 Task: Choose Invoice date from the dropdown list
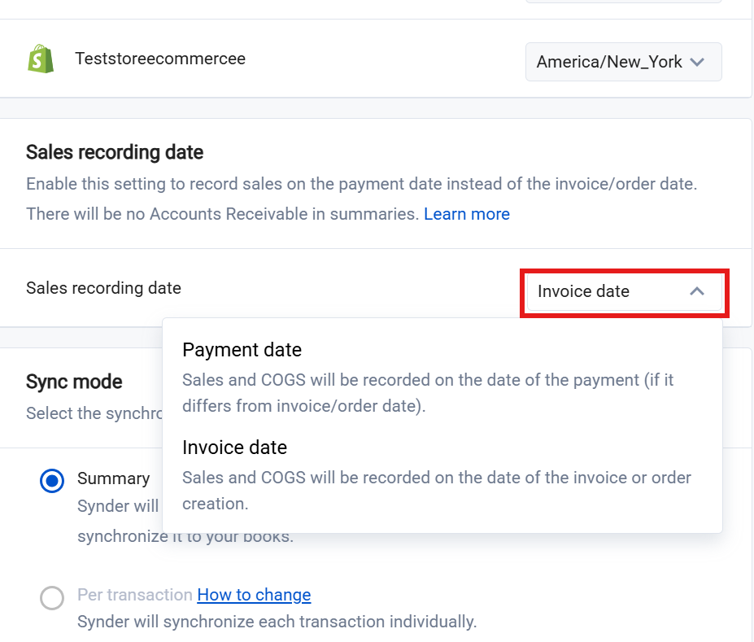tap(234, 448)
